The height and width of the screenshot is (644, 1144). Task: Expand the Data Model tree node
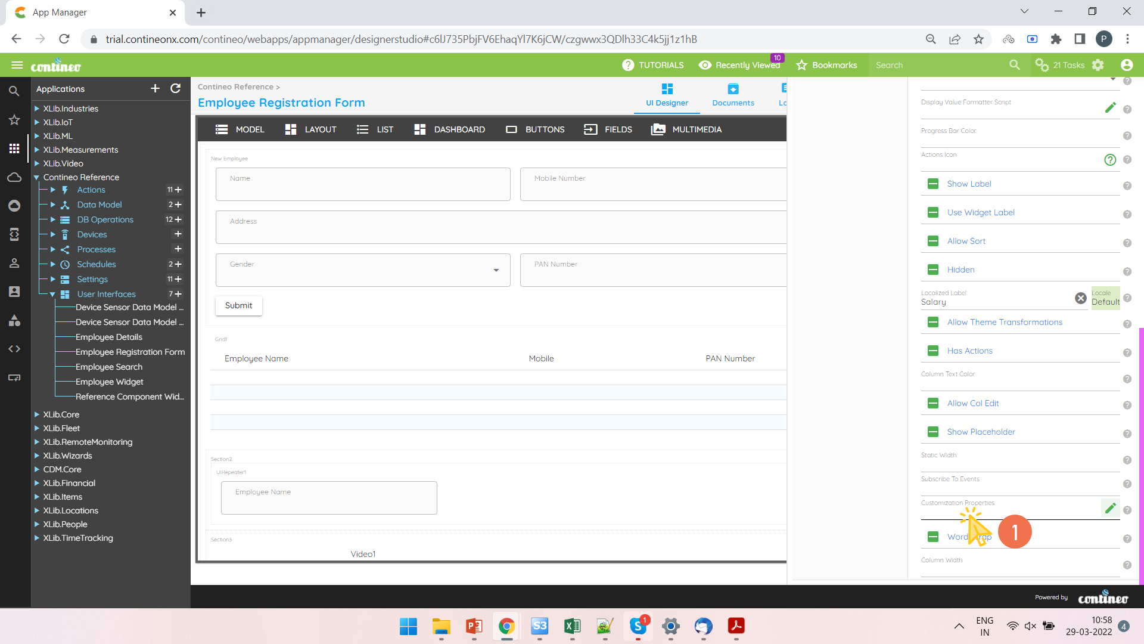coord(53,205)
